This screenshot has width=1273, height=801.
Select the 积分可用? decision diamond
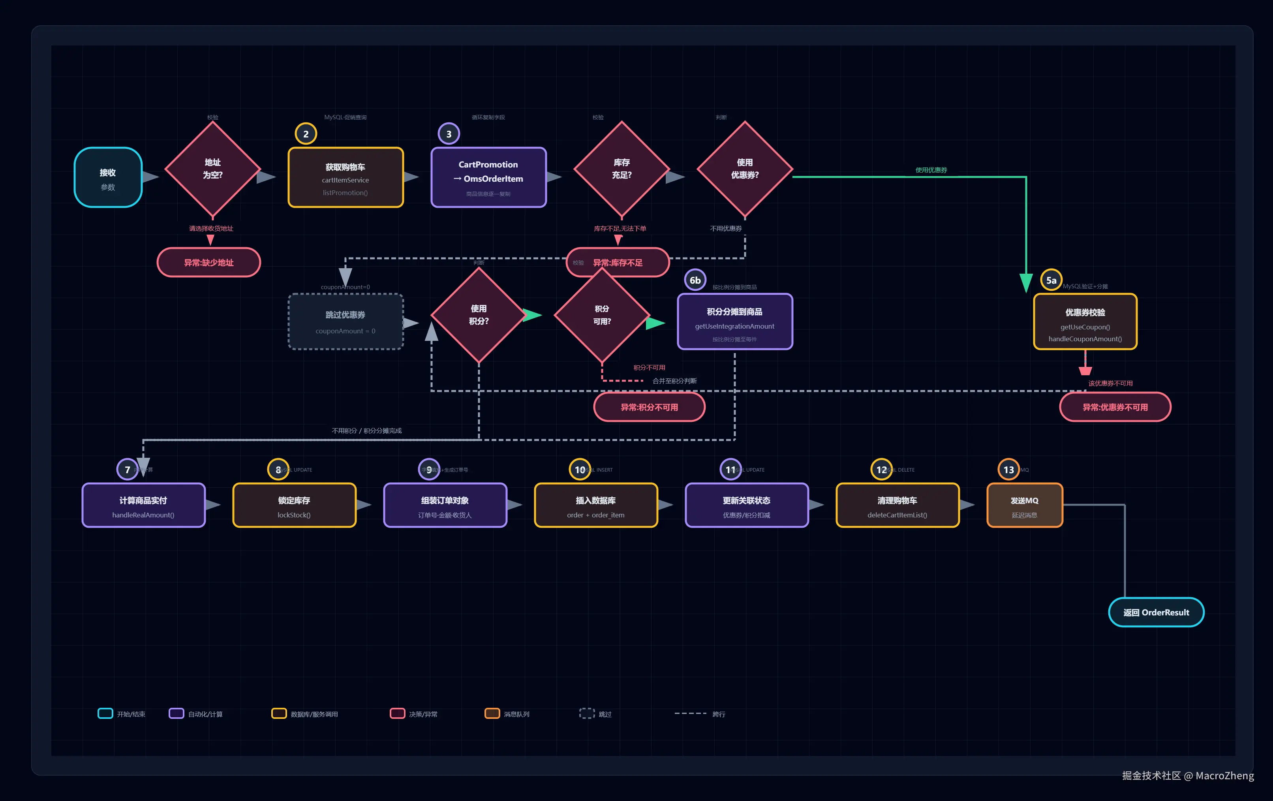(602, 315)
